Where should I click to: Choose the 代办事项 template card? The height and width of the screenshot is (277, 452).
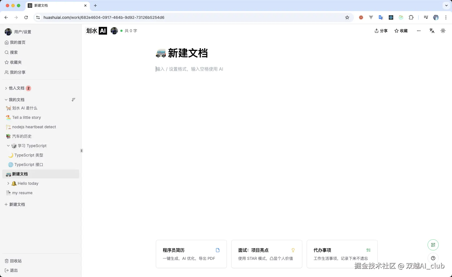[342, 254]
